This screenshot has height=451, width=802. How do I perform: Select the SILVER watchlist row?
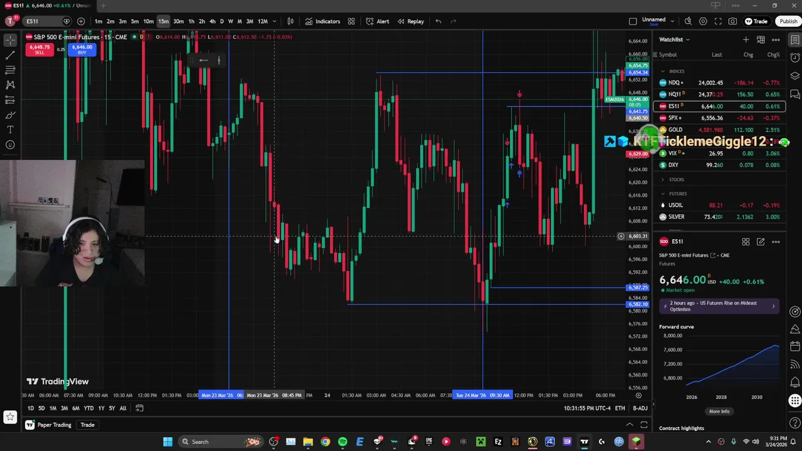(x=719, y=217)
